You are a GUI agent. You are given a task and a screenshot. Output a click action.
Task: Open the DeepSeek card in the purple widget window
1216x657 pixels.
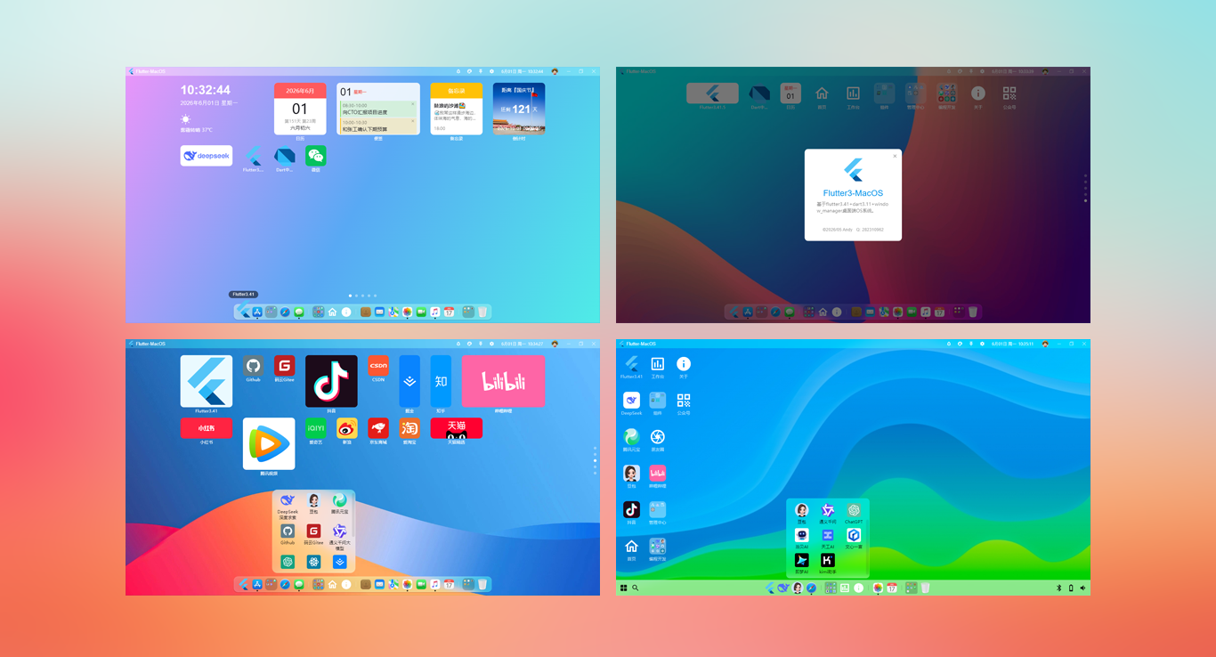click(x=207, y=156)
